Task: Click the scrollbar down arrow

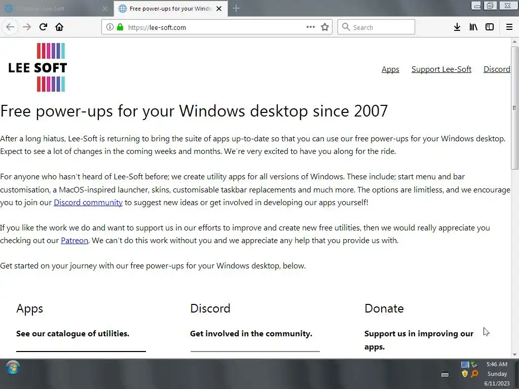Action: click(x=514, y=355)
